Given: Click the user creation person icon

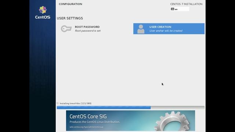Looking at the screenshot, I should [x=141, y=29].
